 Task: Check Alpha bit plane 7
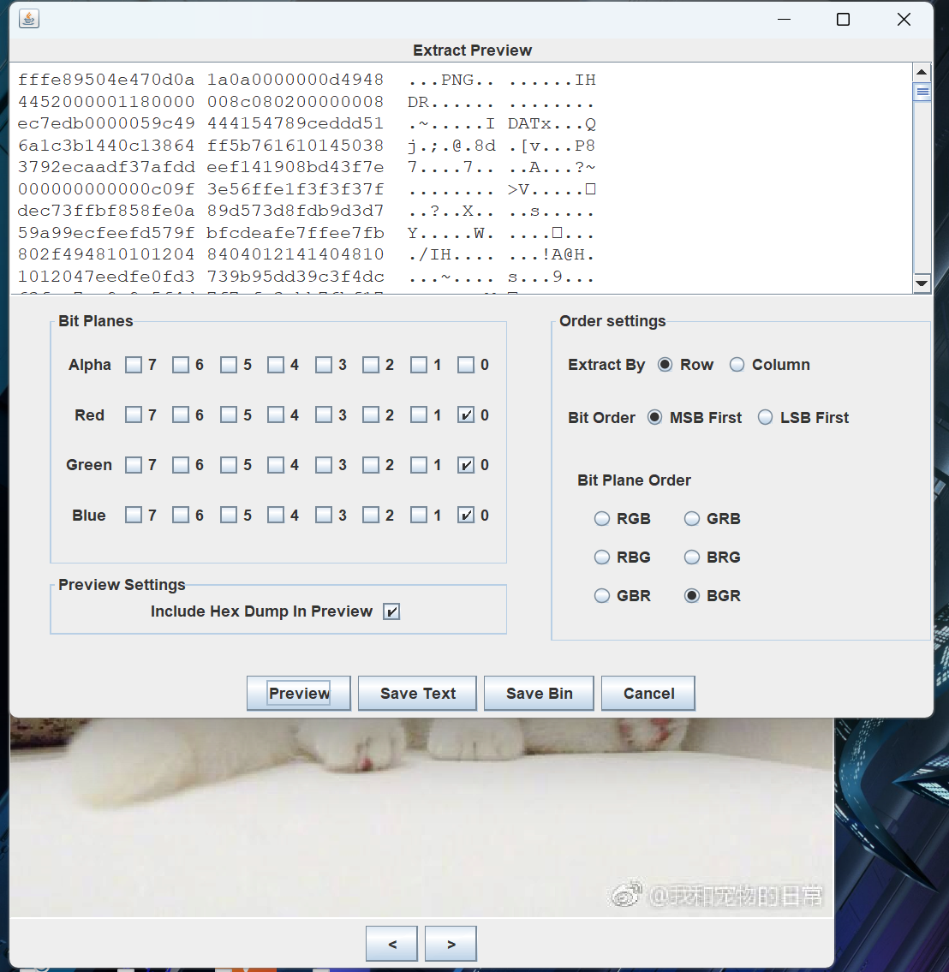pos(134,365)
